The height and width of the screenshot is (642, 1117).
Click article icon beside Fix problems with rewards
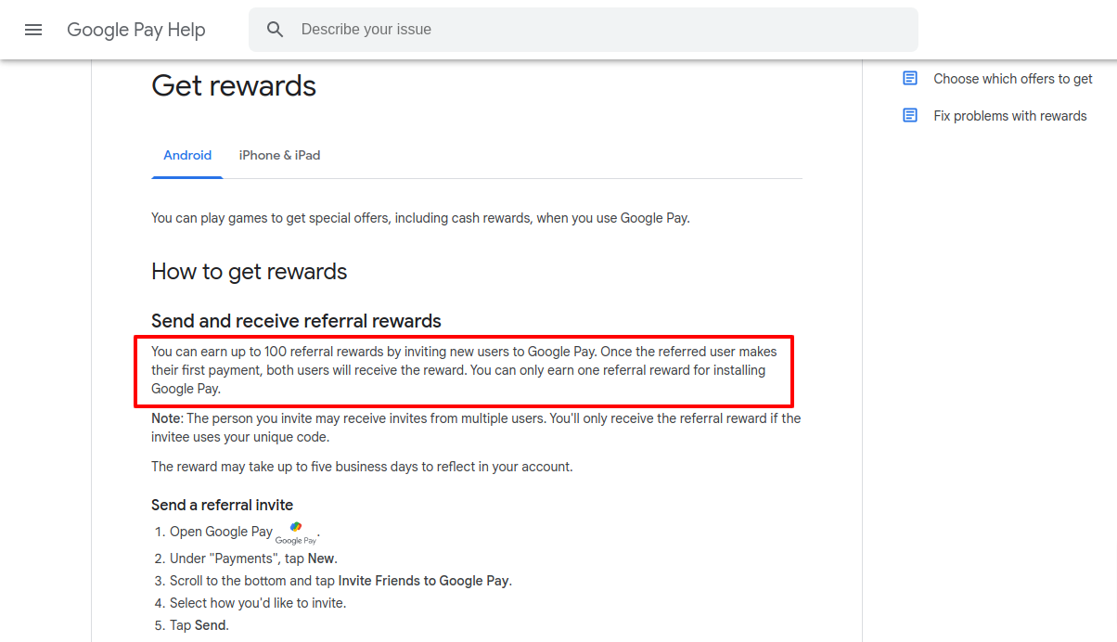pos(910,116)
